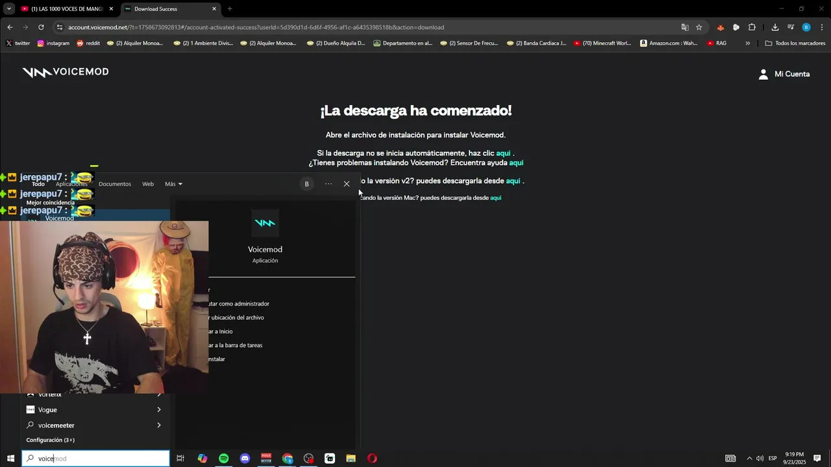Open Chrome three-dot menu
Viewport: 831px width, 467px height.
[x=822, y=27]
